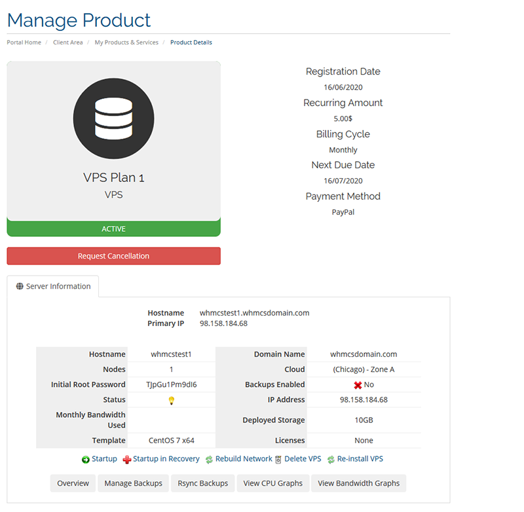Click the Rebuild Network link
This screenshot has width=524, height=512.
pyautogui.click(x=244, y=459)
